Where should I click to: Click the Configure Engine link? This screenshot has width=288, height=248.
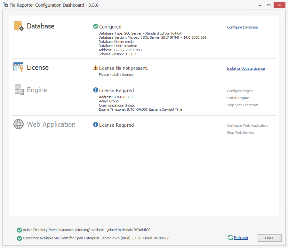[240, 91]
